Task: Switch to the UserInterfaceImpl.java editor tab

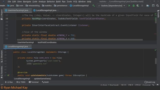Action: pyautogui.click(x=18, y=10)
